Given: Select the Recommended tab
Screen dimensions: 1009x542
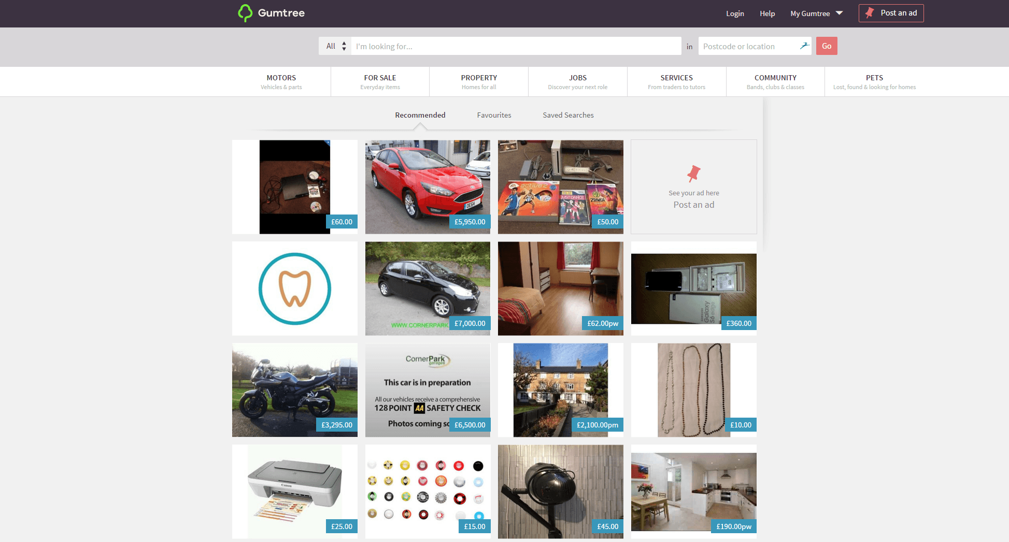Looking at the screenshot, I should point(420,115).
